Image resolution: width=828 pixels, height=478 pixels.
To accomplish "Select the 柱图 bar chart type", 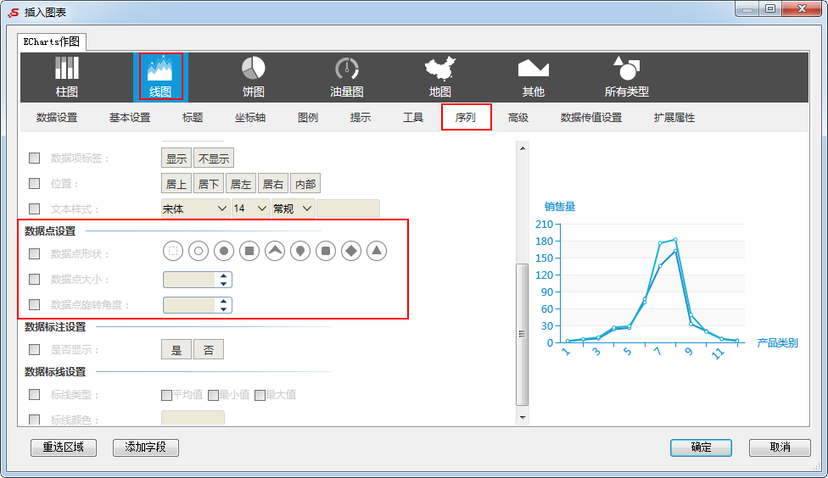I will coord(67,77).
